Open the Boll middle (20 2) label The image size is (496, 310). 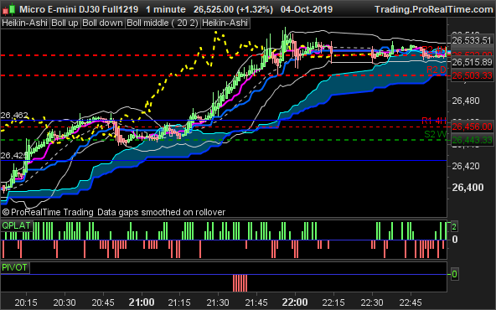click(x=163, y=23)
